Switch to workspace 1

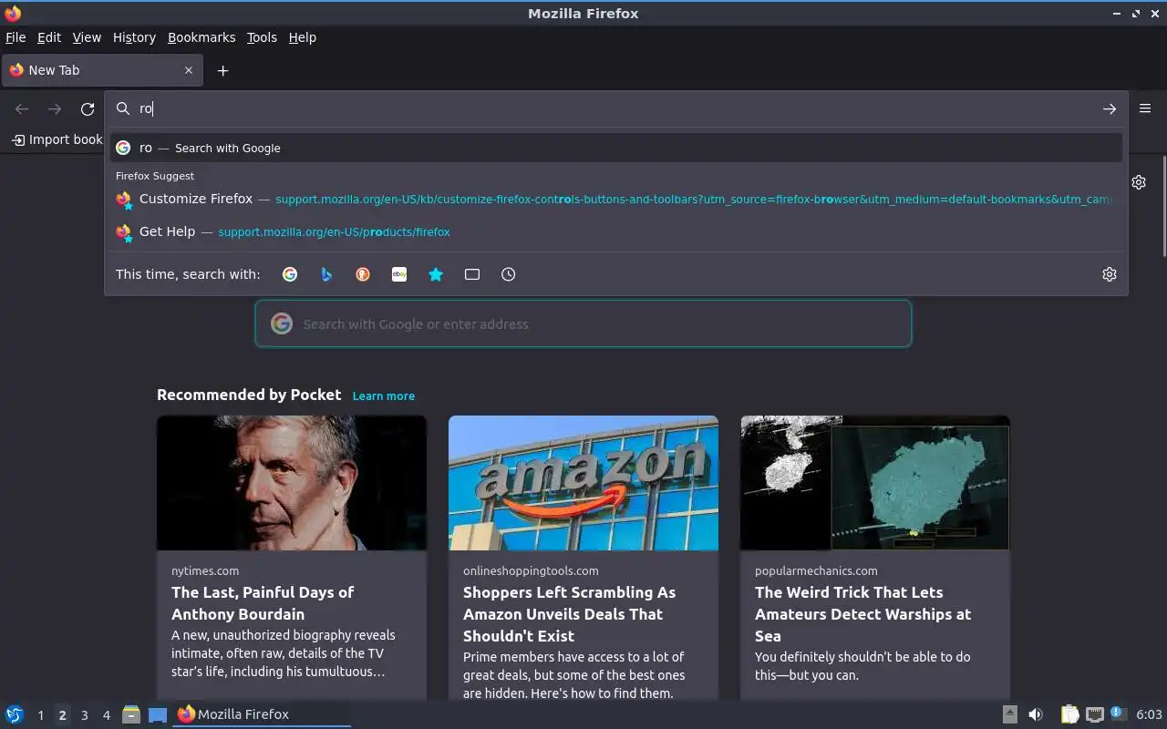40,715
